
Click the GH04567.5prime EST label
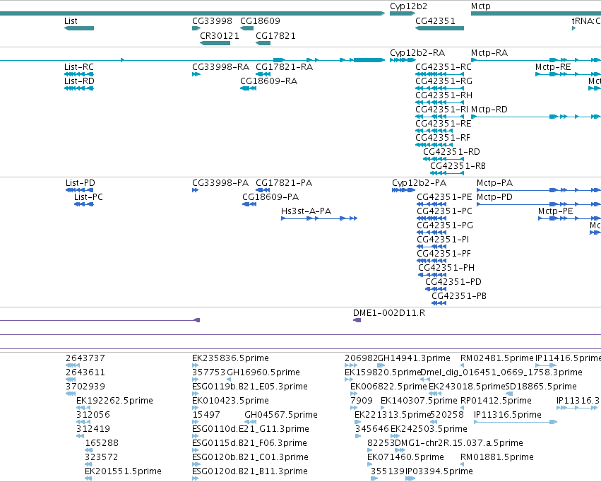pos(281,415)
